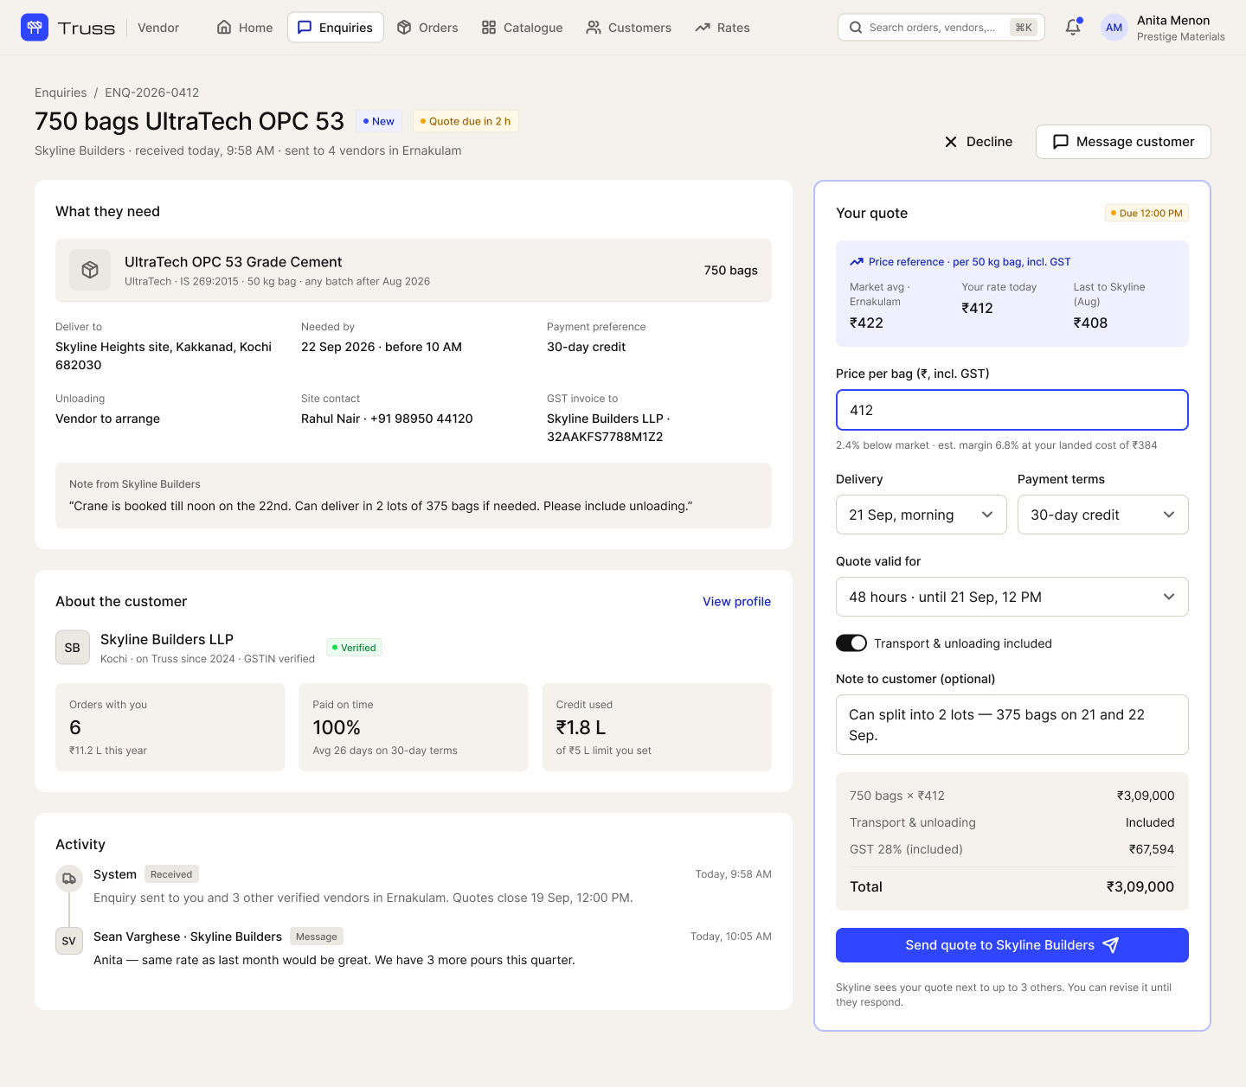The width and height of the screenshot is (1246, 1087).
Task: Click Message customer button
Action: point(1123,142)
